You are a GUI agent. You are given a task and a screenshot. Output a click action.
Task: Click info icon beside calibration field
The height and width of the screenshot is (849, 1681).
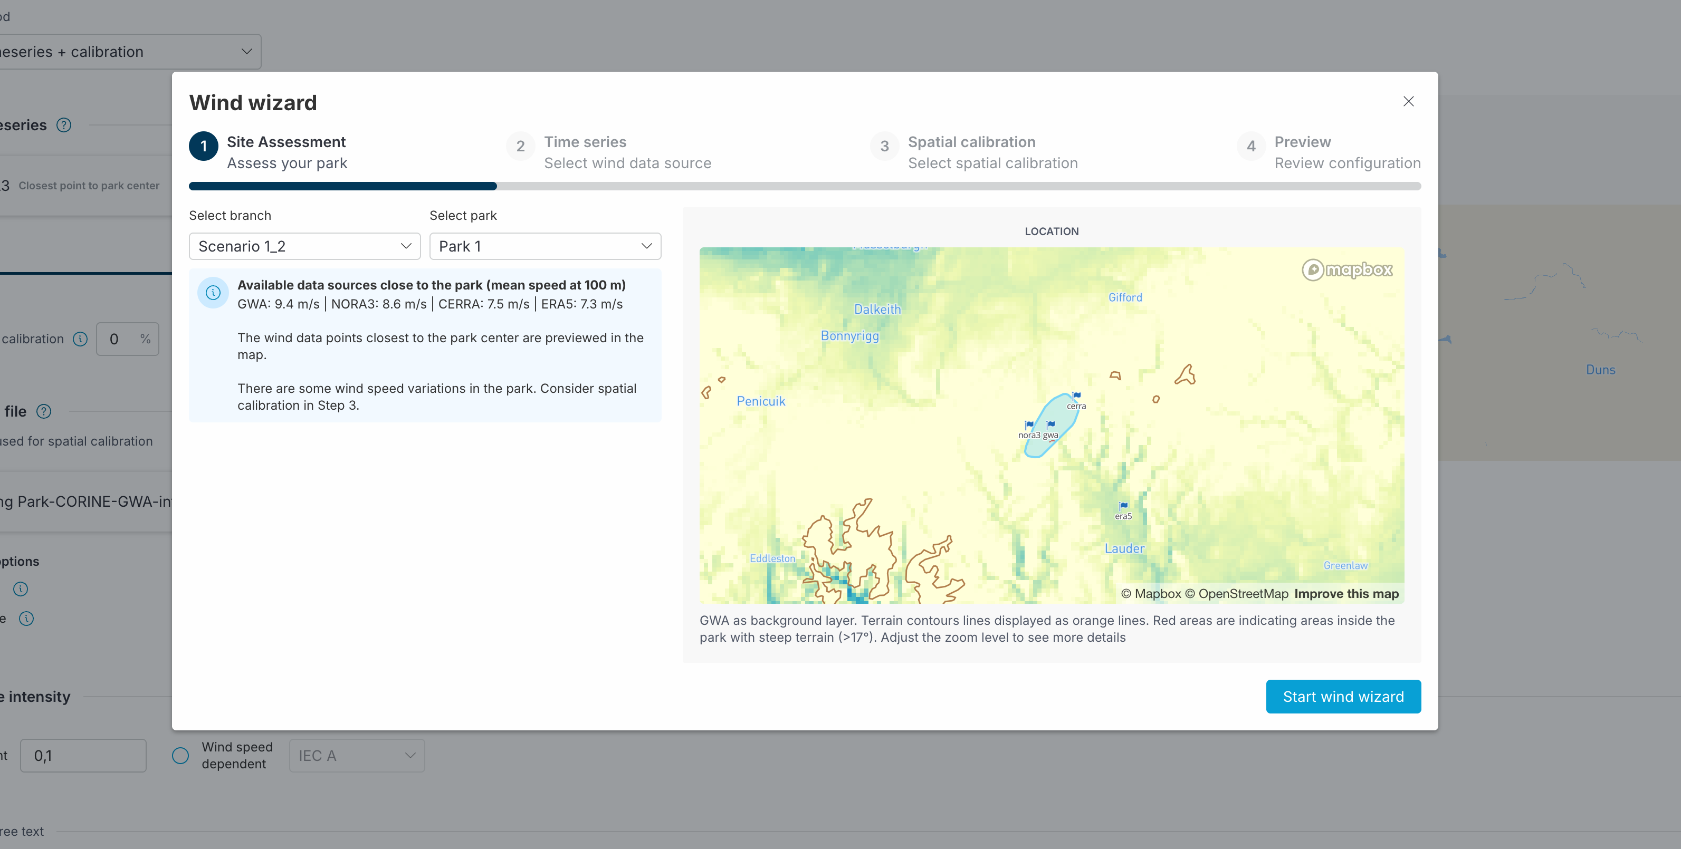[80, 339]
